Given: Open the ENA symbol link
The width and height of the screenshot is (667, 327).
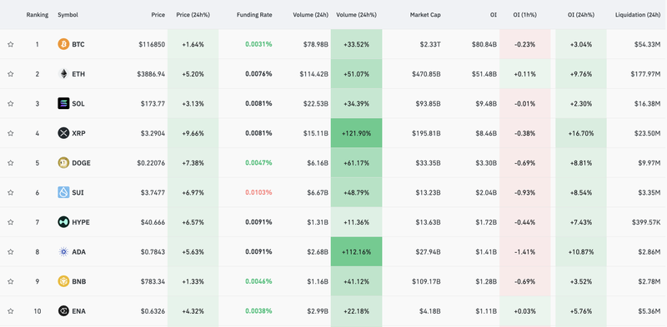Looking at the screenshot, I should point(78,311).
